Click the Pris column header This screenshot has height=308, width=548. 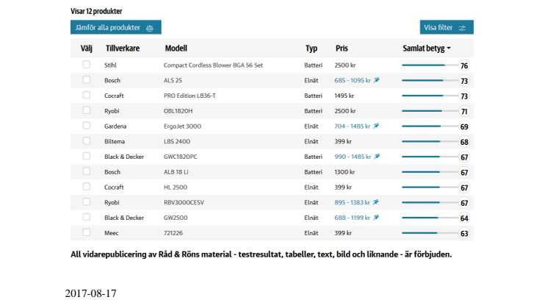point(342,49)
